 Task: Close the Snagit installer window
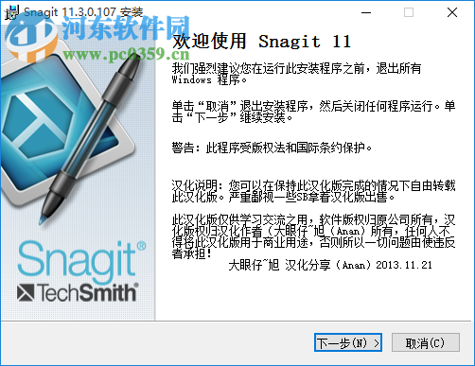[452, 12]
